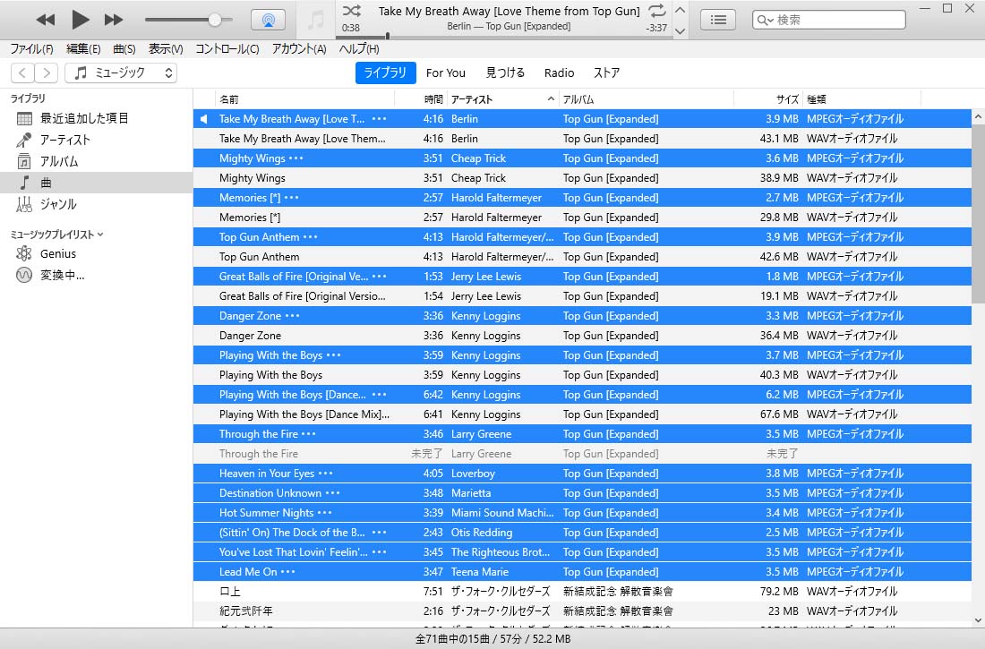The width and height of the screenshot is (985, 649).
Task: Click the Play button
Action: 80,19
